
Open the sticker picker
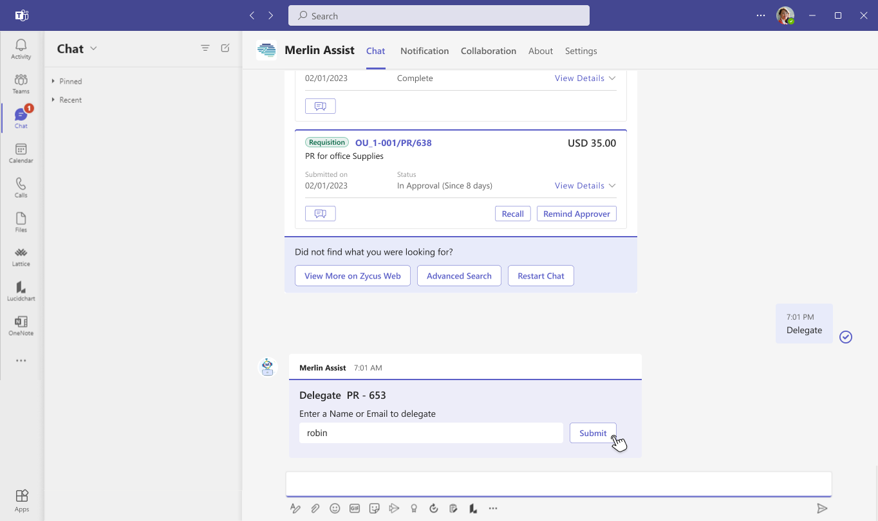(x=374, y=508)
